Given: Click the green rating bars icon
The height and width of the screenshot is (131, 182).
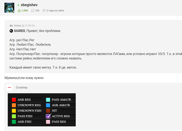Looking at the screenshot, I should point(19,11).
